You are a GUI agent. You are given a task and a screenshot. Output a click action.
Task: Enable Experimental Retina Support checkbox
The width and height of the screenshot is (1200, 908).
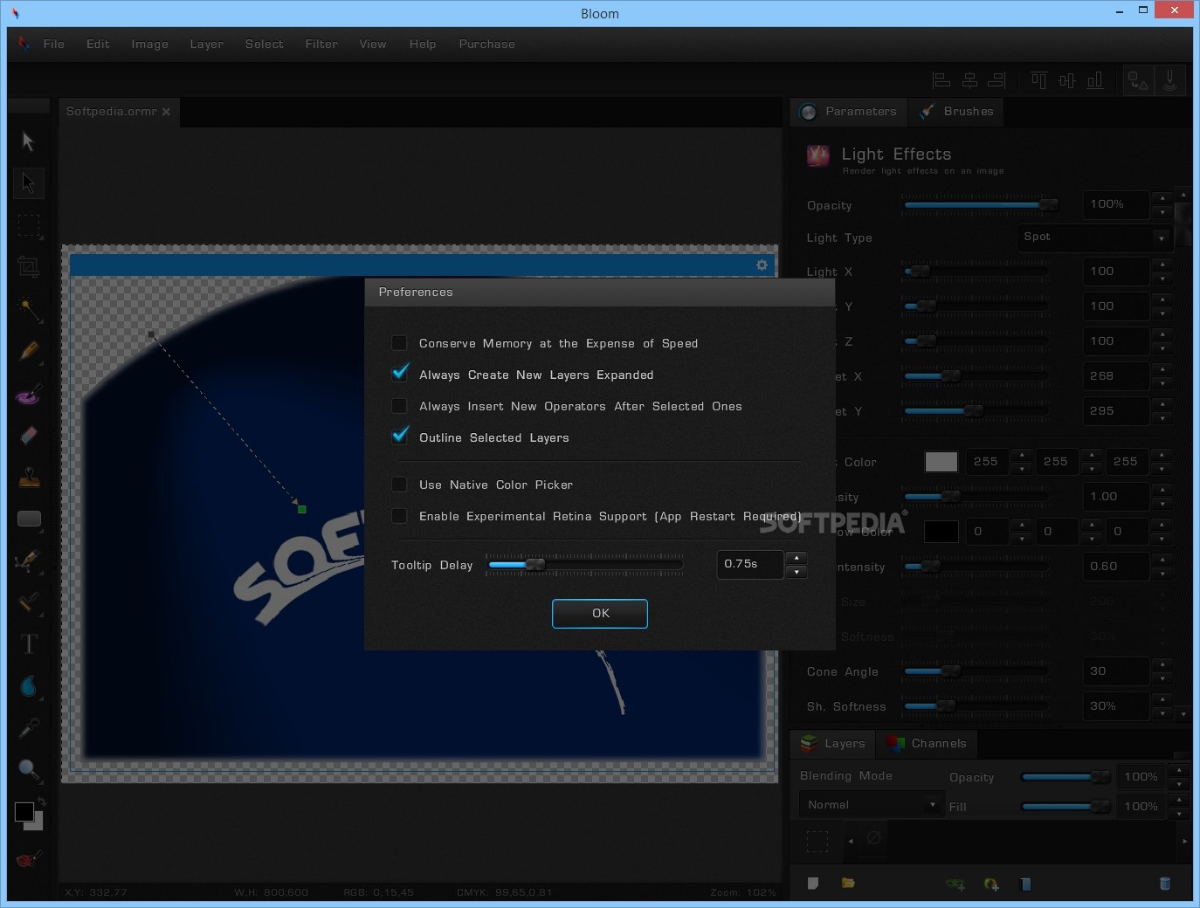coord(399,516)
